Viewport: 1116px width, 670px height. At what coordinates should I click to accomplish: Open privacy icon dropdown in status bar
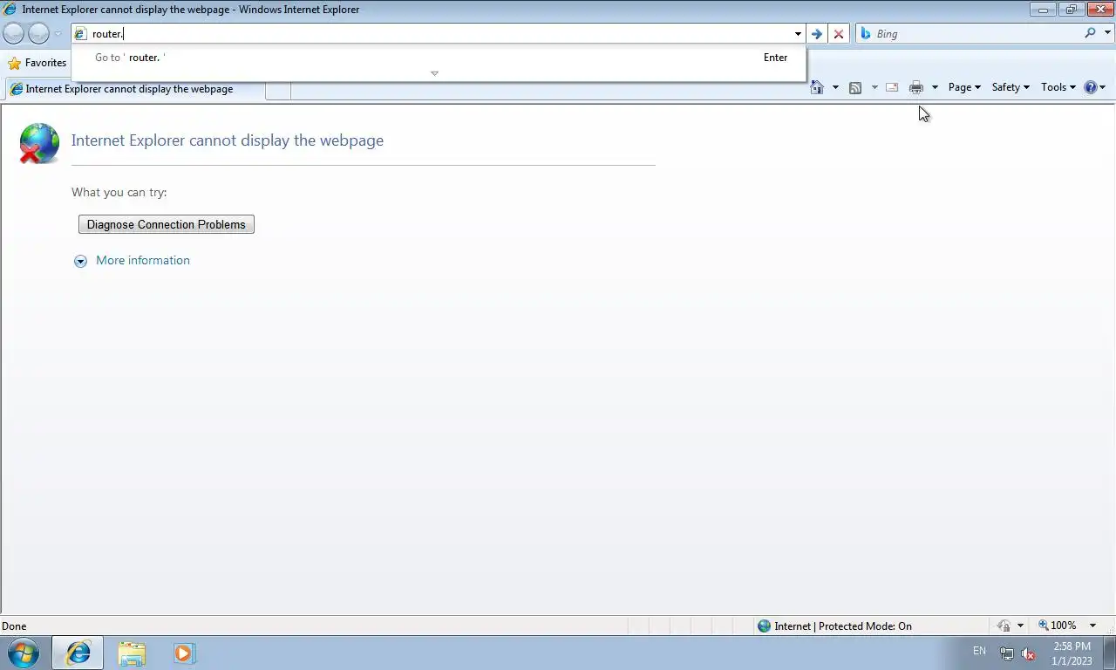(1020, 626)
